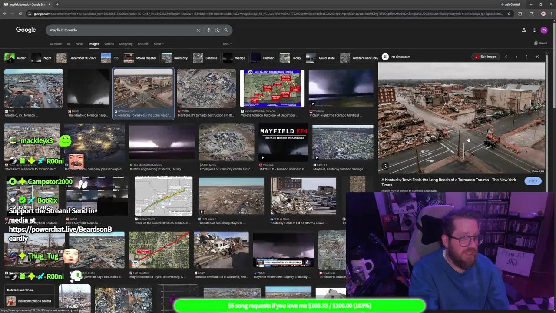Open FOX Weather 1-year anniversary thumbnail

[x=159, y=250]
